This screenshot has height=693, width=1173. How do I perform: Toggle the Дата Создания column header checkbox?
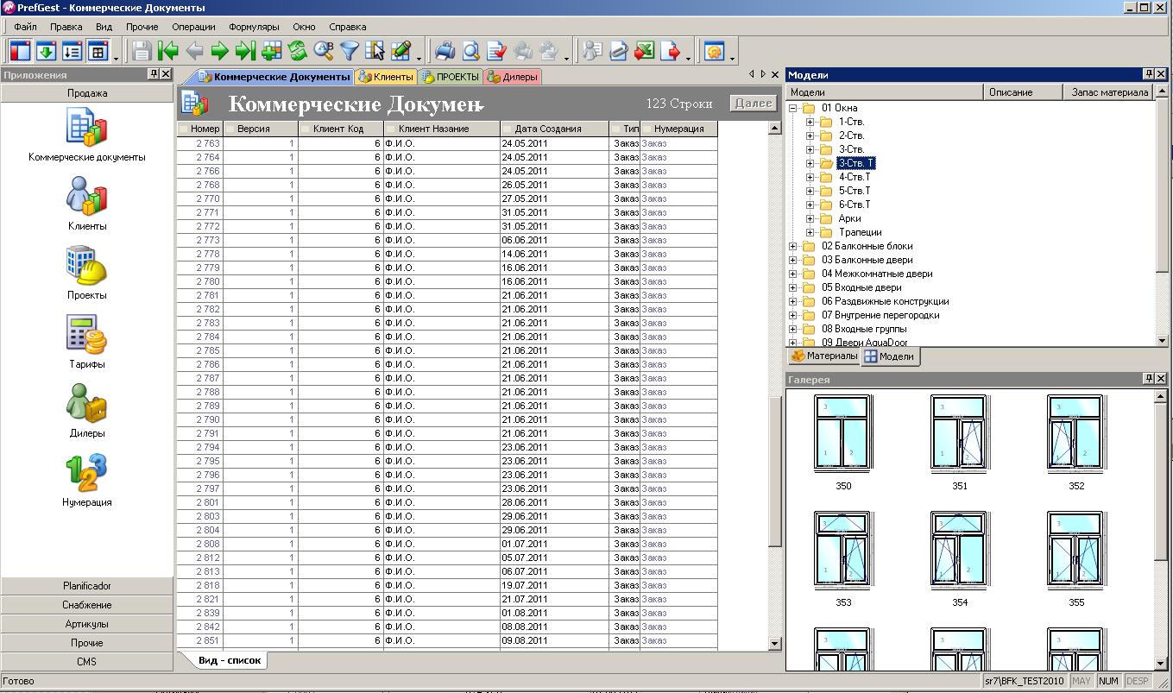508,129
